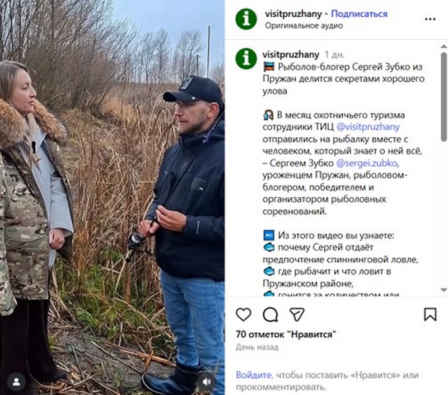The height and width of the screenshot is (395, 448).
Task: Click the scrollbar up arrow in caption panel
Action: 444,47
